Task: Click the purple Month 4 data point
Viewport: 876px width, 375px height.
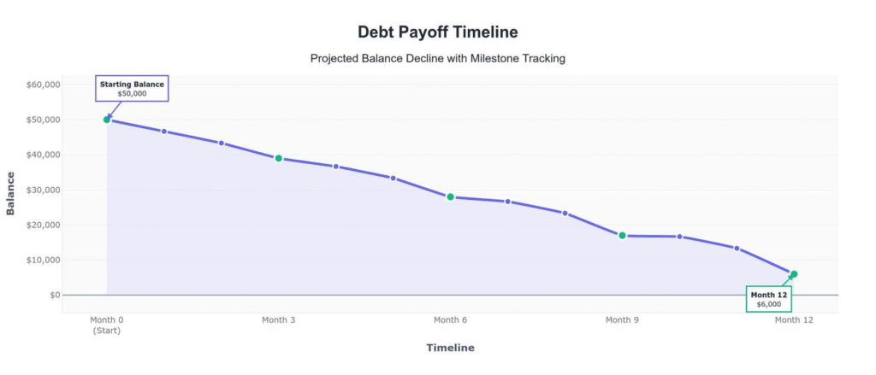Action: [336, 167]
